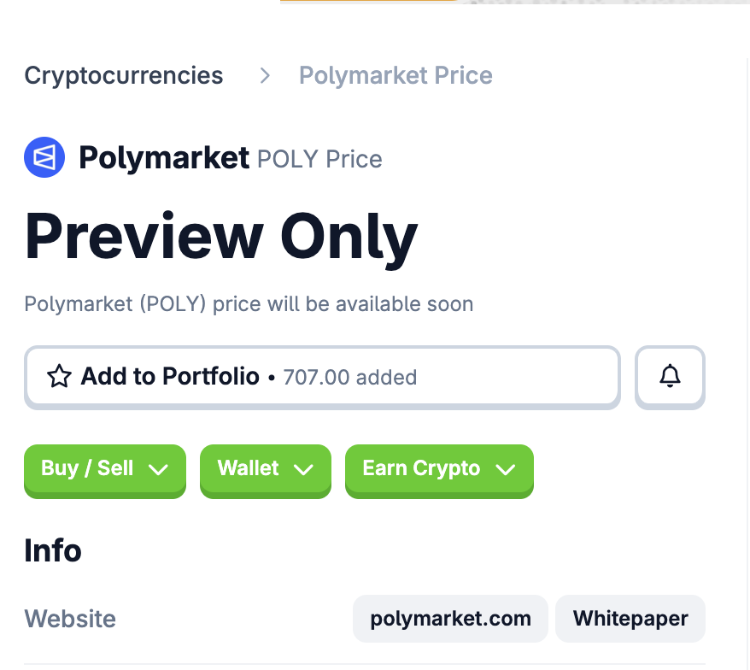Click the bell alert icon button
Image resolution: width=750 pixels, height=670 pixels.
(x=671, y=376)
